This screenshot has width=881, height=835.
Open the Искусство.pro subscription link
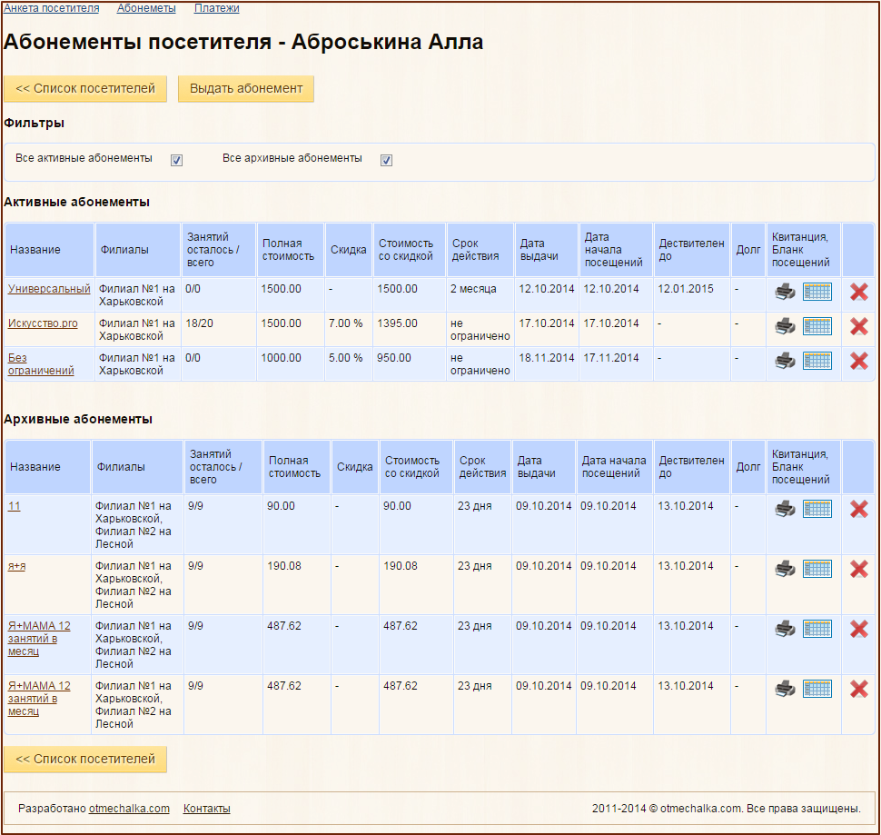click(43, 323)
